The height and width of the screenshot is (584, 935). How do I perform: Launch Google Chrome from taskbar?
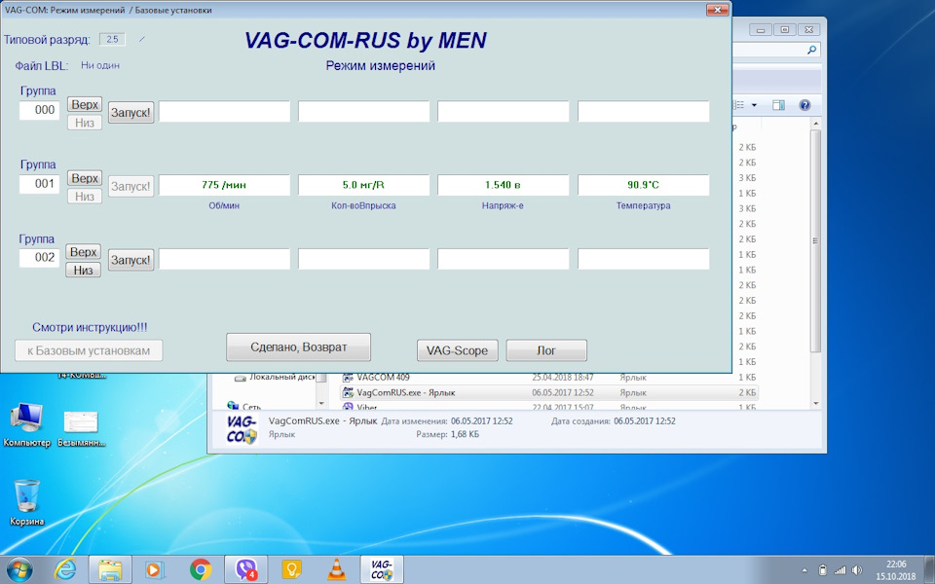pos(201,570)
